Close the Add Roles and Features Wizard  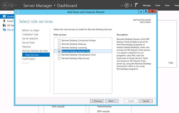(152, 11)
